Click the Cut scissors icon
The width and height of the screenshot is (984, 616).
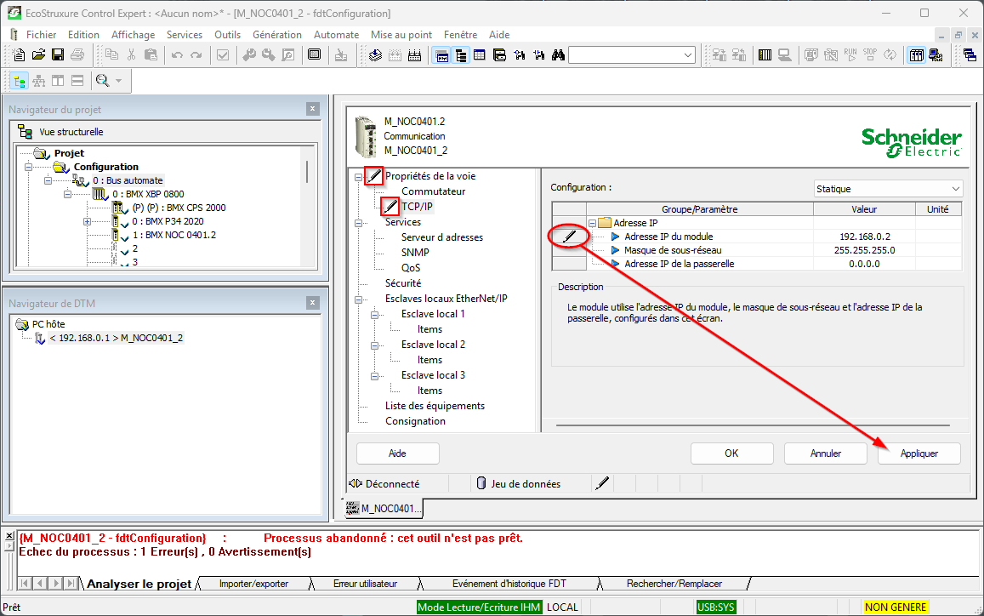(131, 55)
